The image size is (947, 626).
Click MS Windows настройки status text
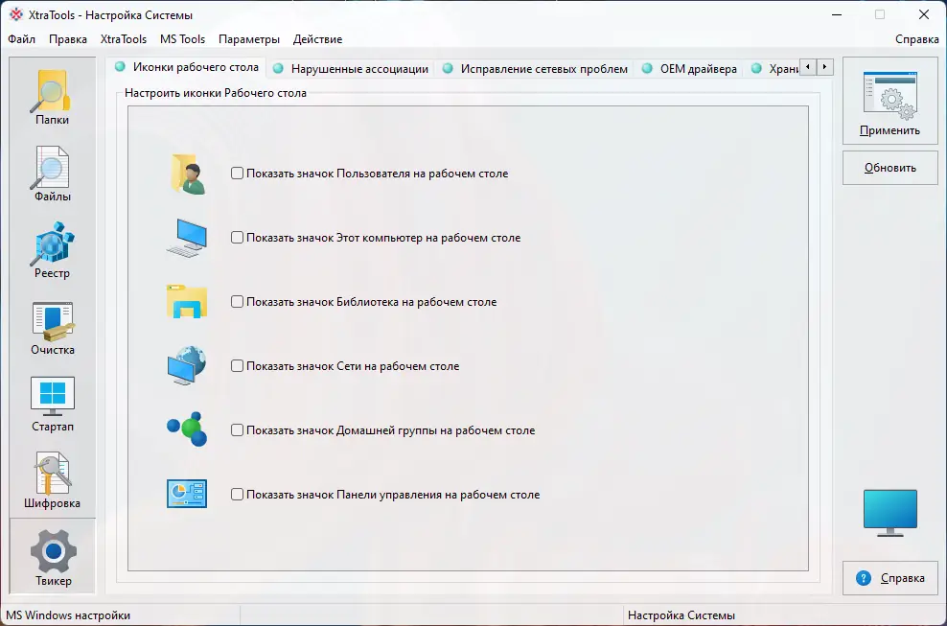click(68, 615)
